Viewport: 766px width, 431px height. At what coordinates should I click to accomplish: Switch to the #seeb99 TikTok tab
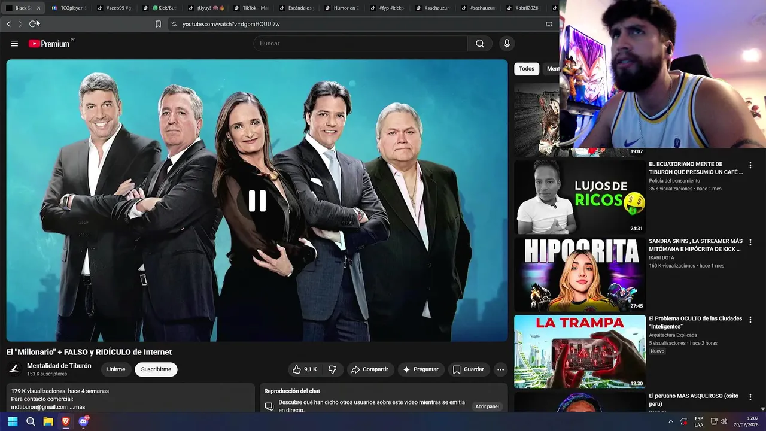tap(114, 8)
